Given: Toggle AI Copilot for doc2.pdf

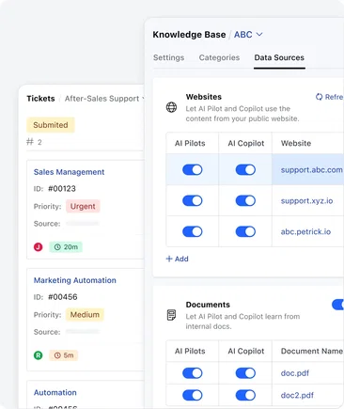Looking at the screenshot, I should coord(245,395).
